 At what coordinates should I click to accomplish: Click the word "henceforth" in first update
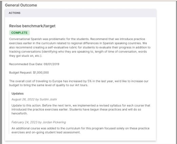click(19, 113)
